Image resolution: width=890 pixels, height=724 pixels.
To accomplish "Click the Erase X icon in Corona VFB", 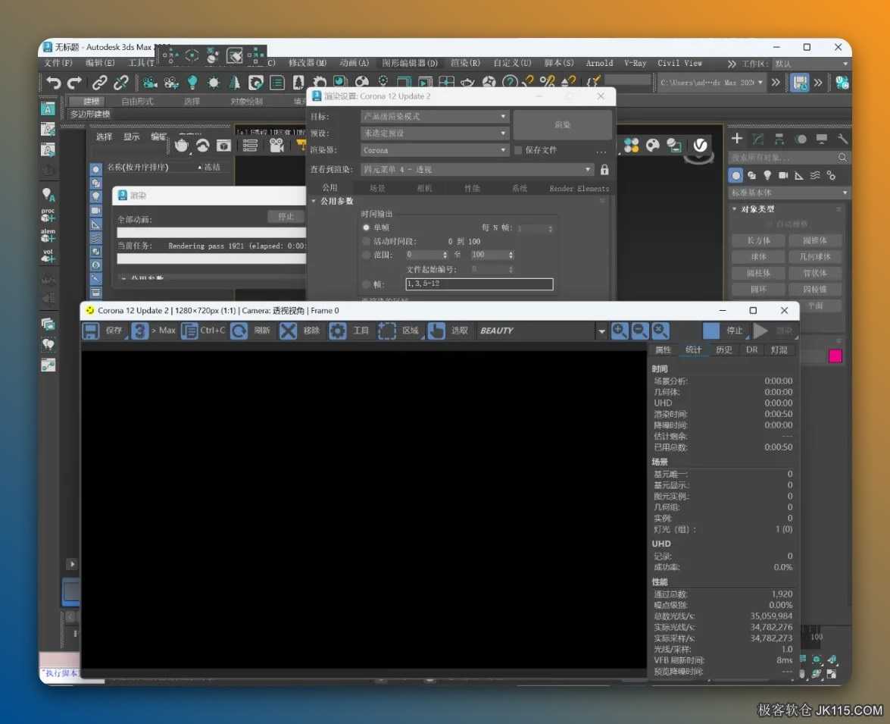I will 288,331.
